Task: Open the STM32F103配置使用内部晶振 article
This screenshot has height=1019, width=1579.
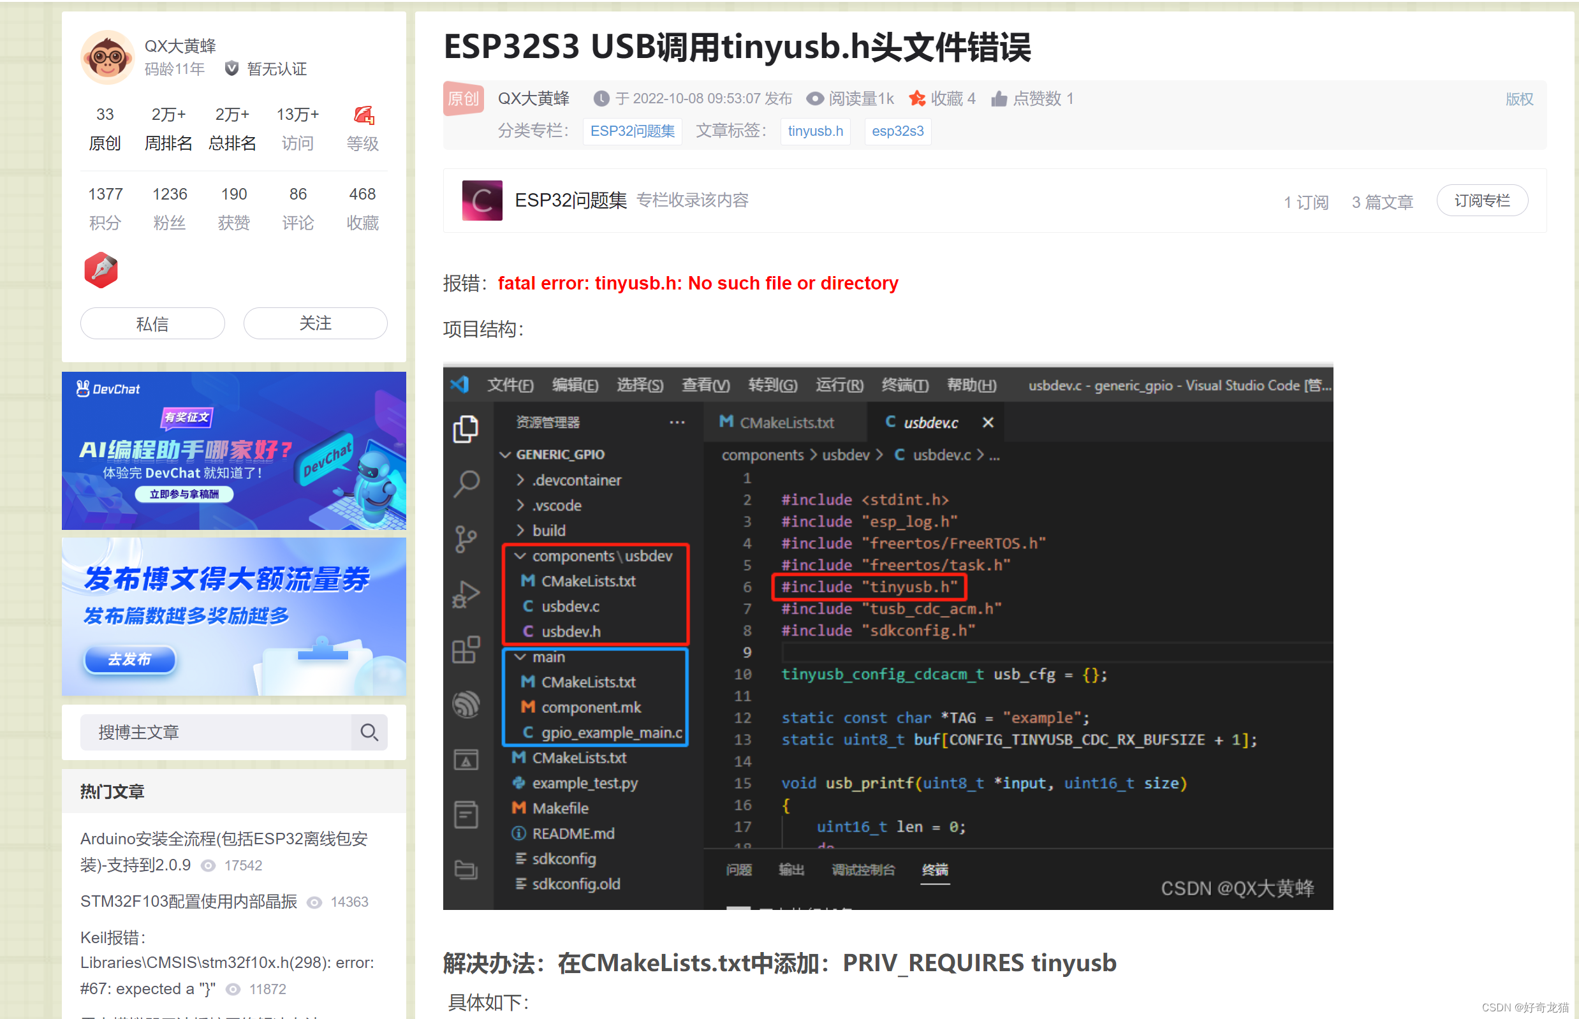Action: [189, 901]
